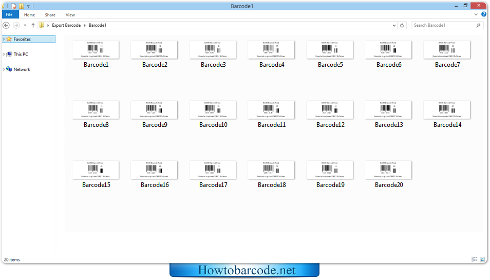The image size is (490, 280).
Task: Click the Back navigation arrow
Action: coord(6,25)
